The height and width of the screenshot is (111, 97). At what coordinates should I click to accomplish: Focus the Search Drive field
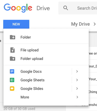click(x=78, y=8)
